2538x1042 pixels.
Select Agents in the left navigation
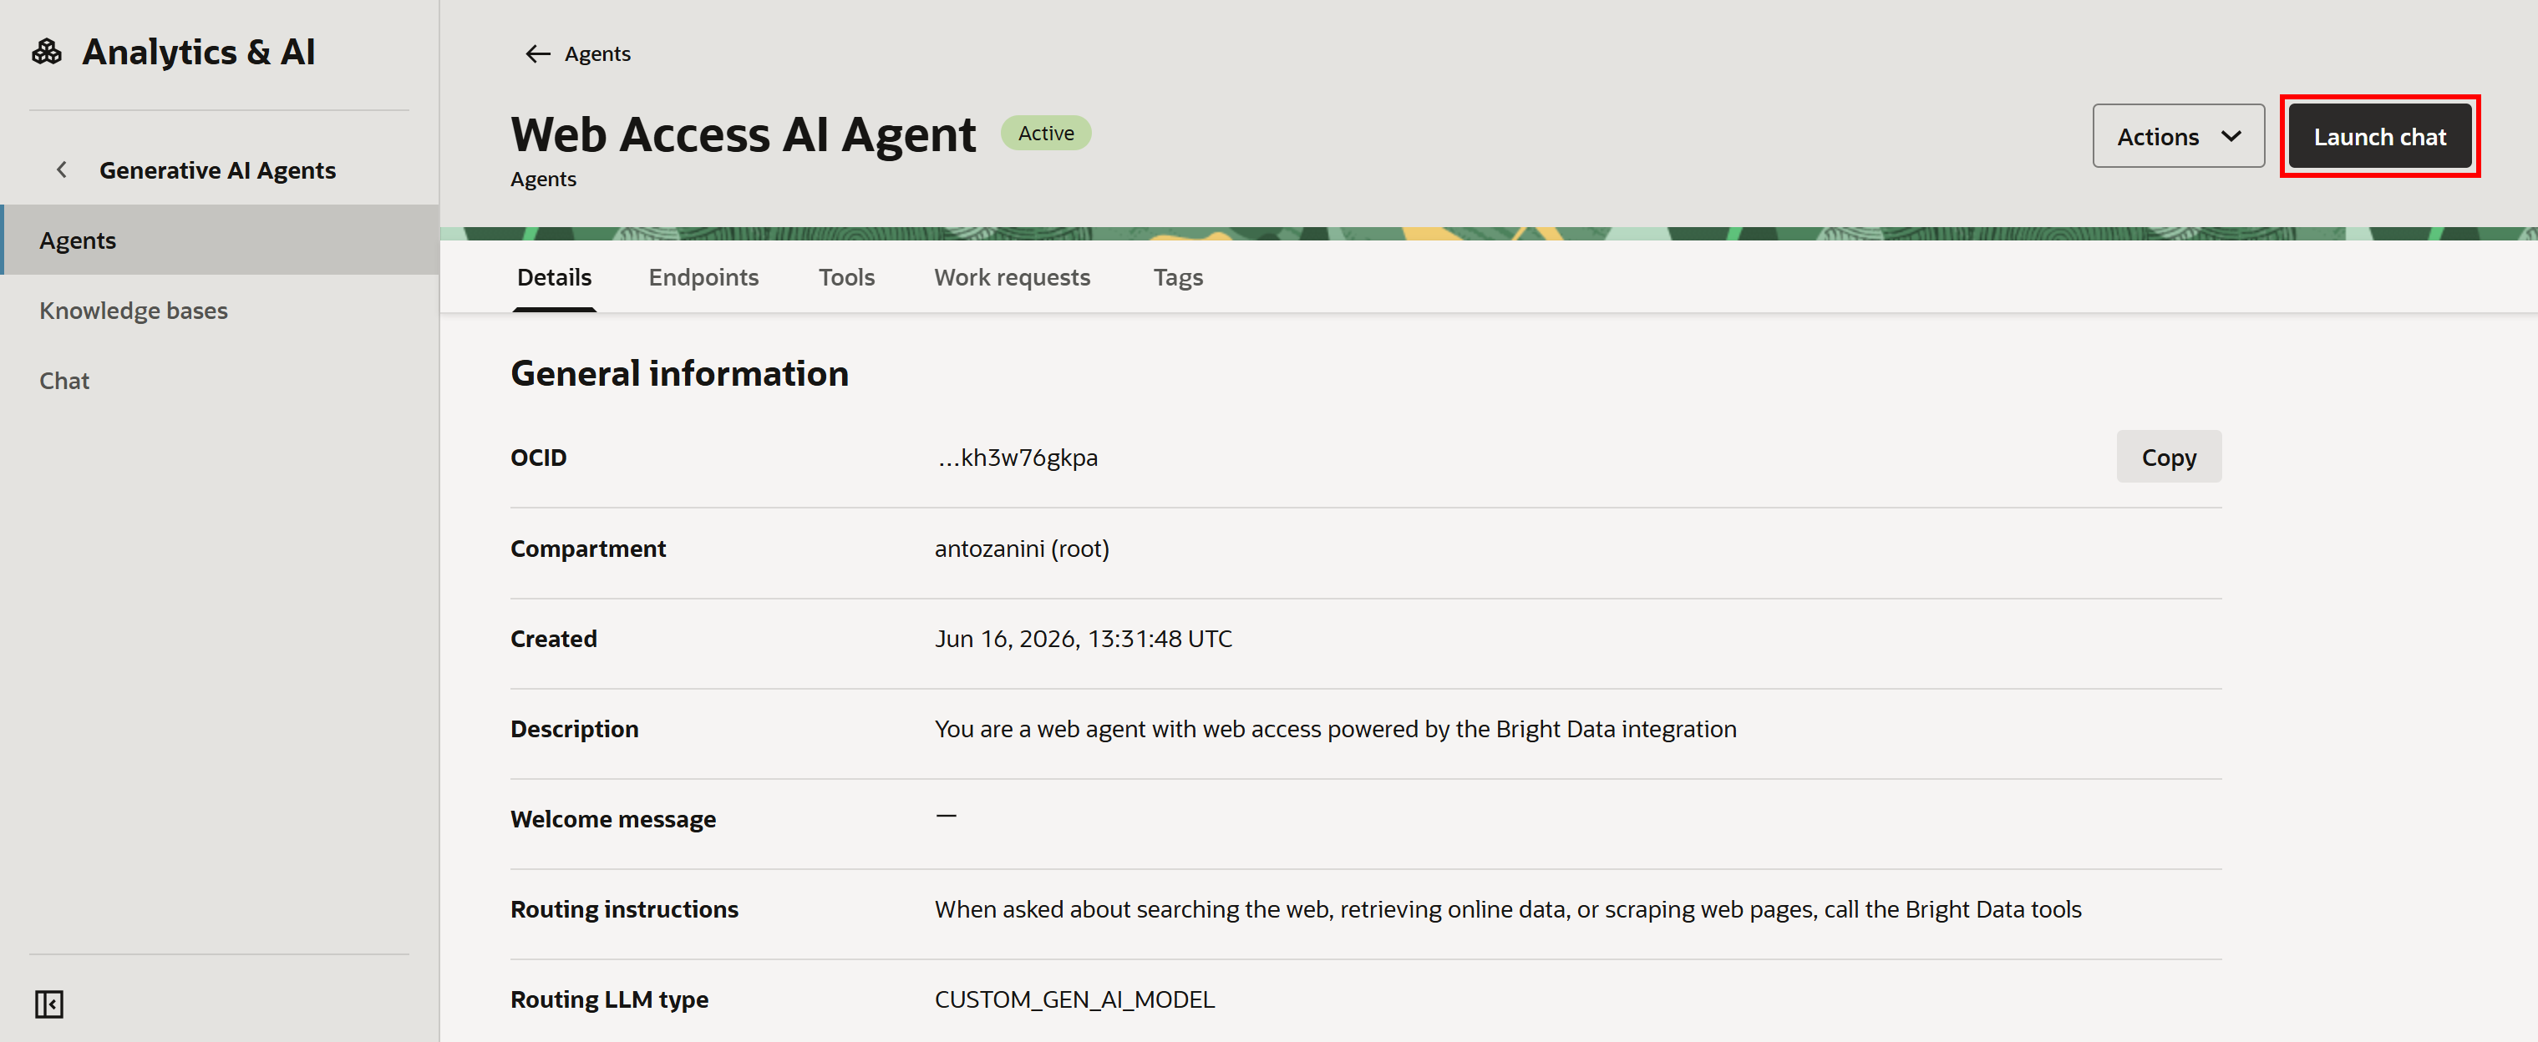(x=220, y=240)
